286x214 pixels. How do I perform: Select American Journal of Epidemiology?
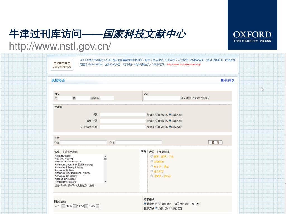click(74, 164)
